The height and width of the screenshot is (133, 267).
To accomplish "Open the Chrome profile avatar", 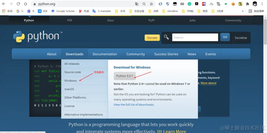I will 255,4.
